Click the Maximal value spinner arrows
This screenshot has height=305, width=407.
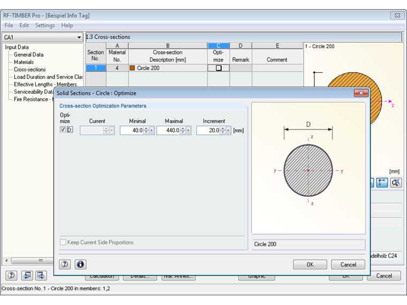tap(183, 130)
